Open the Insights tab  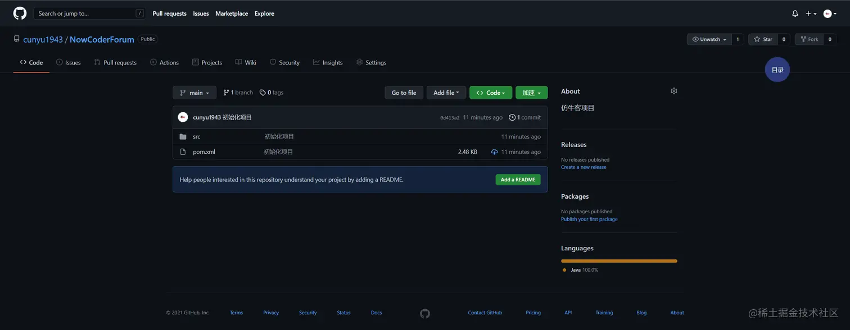click(x=328, y=62)
